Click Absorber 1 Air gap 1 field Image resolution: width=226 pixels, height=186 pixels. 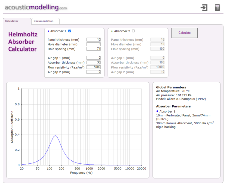coord(94,58)
